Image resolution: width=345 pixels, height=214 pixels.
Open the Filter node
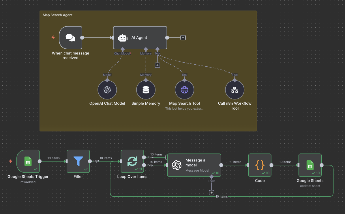(x=78, y=162)
